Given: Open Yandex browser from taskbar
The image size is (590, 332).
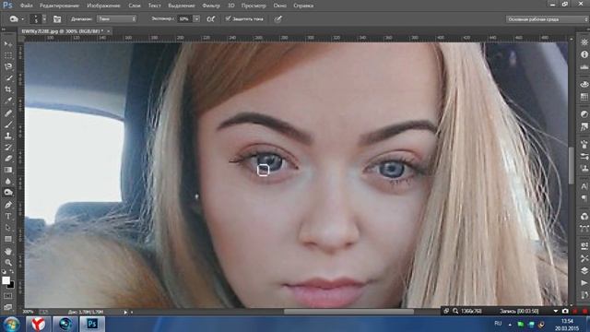Looking at the screenshot, I should [38, 324].
